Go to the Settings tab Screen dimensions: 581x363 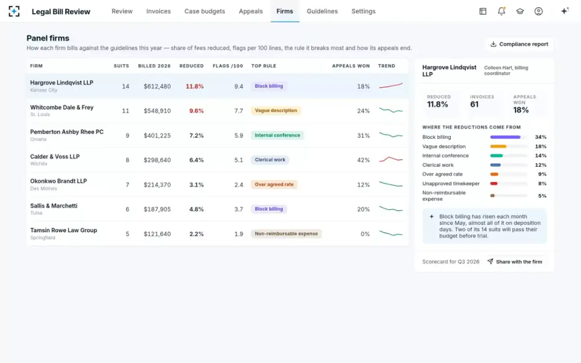pyautogui.click(x=364, y=11)
